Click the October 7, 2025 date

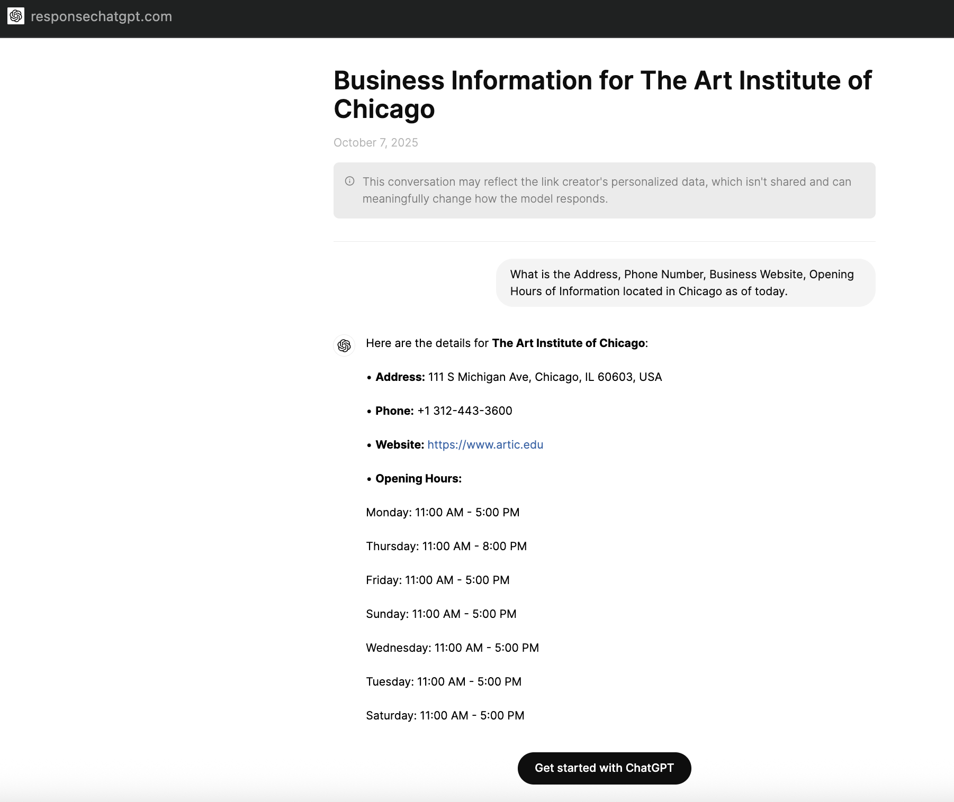click(x=375, y=143)
